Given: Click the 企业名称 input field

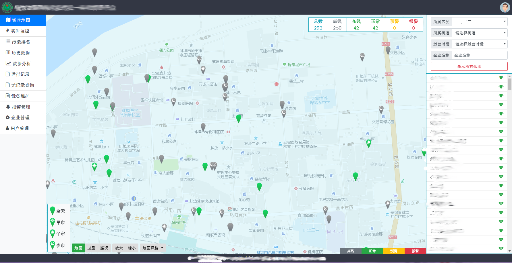Looking at the screenshot, I should (479, 55).
